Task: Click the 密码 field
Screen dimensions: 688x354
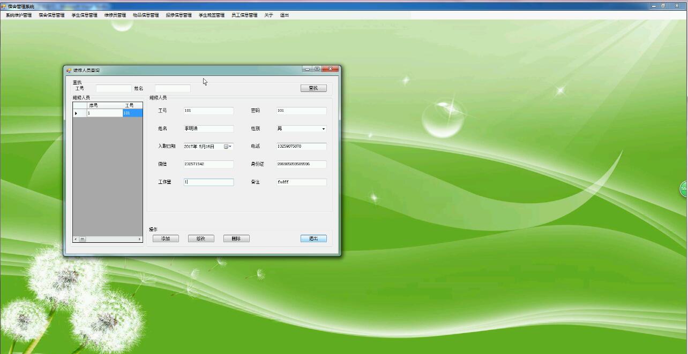Action: pos(302,111)
